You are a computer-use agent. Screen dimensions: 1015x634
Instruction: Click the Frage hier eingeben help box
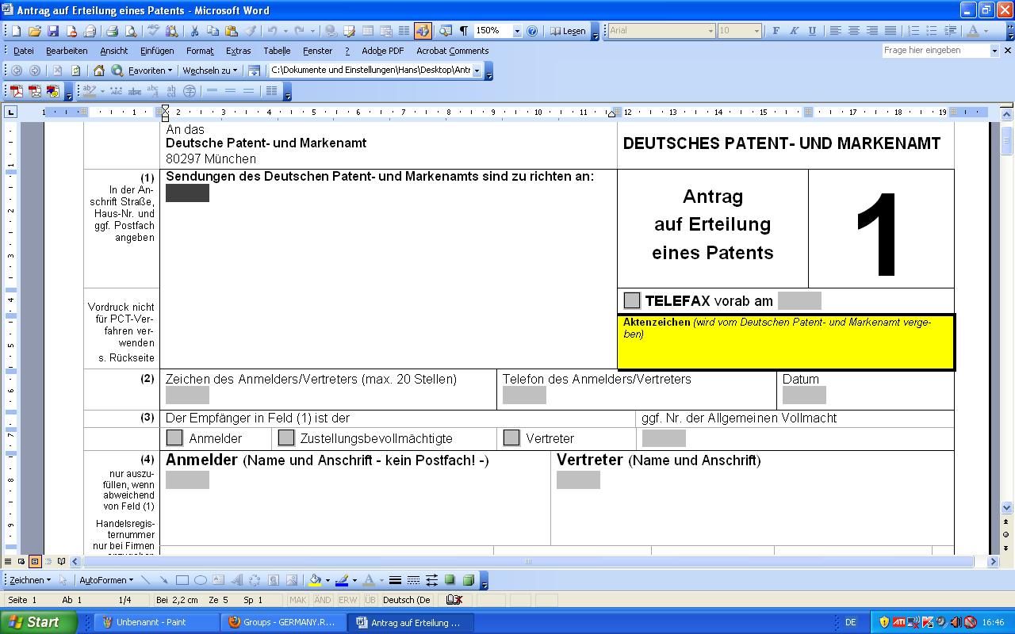coord(936,50)
